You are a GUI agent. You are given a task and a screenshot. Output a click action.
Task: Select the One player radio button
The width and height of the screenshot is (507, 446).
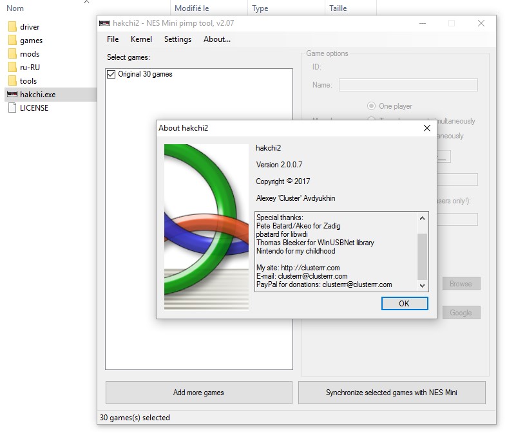[371, 106]
